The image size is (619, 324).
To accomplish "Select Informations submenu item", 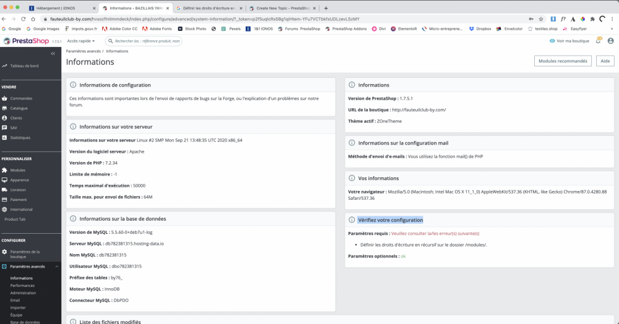I will point(21,278).
